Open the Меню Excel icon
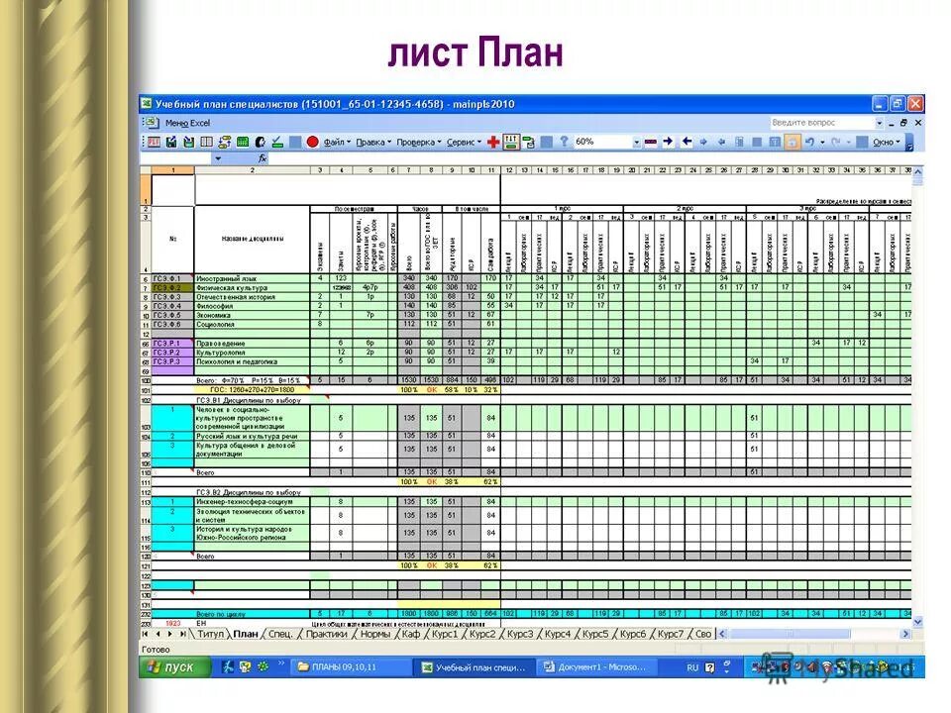The width and height of the screenshot is (951, 713). [151, 120]
